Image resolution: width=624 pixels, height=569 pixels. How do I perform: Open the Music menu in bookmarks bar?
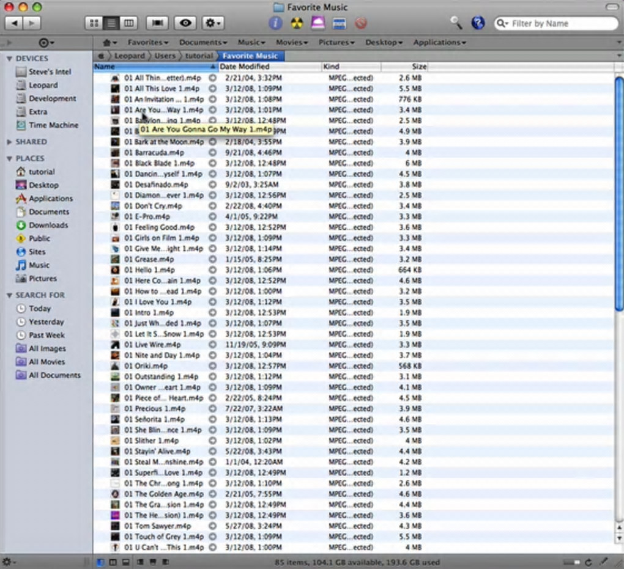point(251,42)
